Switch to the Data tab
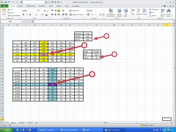The width and height of the screenshot is (176, 132). coord(51,6)
